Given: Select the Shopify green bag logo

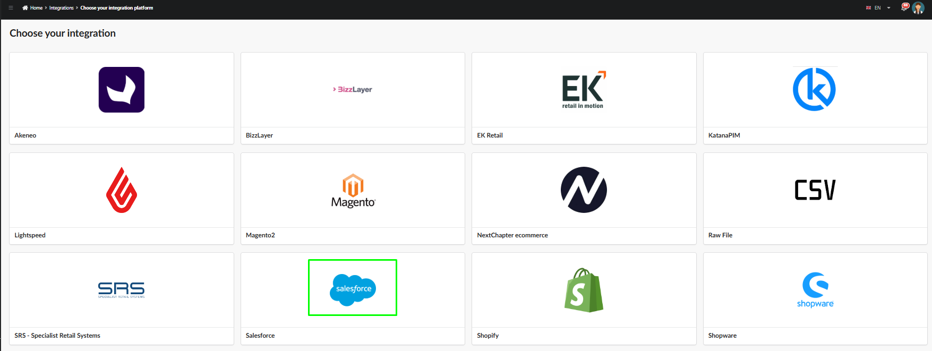Looking at the screenshot, I should click(584, 290).
